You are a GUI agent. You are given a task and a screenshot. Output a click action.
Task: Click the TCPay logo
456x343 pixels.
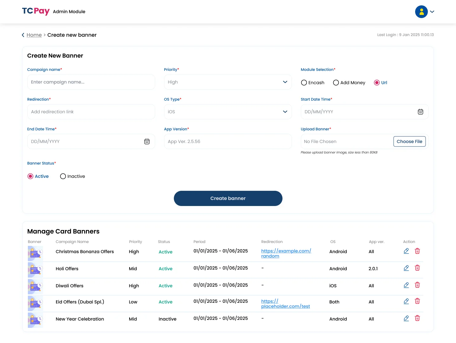click(x=36, y=11)
